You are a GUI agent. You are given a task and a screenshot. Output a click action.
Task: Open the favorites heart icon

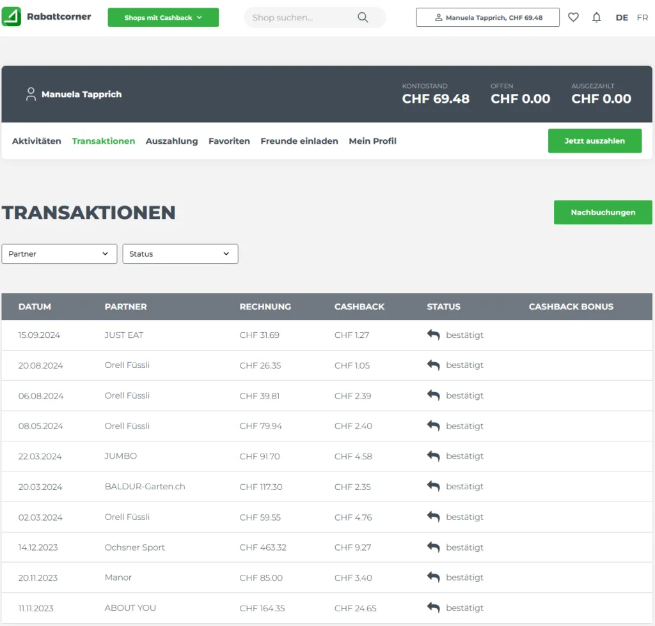coord(573,17)
